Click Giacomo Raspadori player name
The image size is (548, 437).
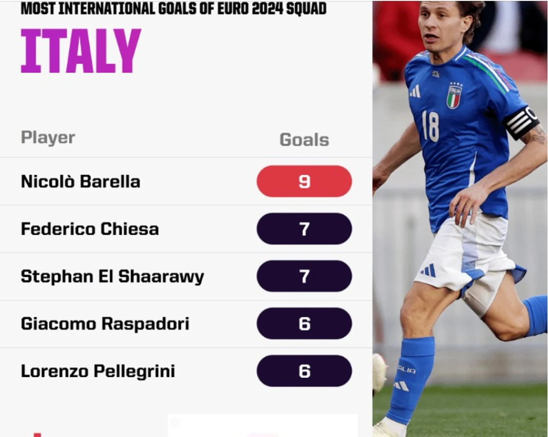coord(105,324)
